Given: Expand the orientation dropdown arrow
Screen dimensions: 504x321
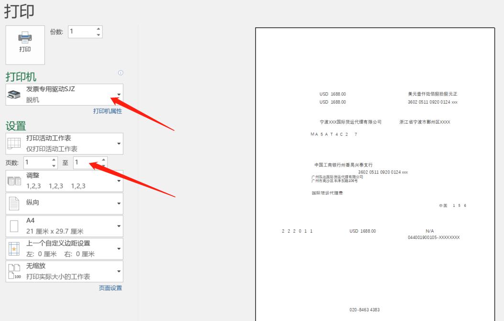Looking at the screenshot, I should tap(118, 203).
